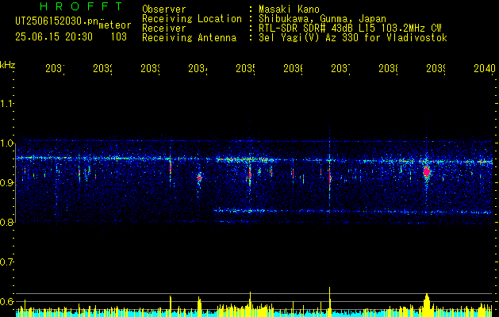Click the 'Receiver' field label

(x=164, y=29)
